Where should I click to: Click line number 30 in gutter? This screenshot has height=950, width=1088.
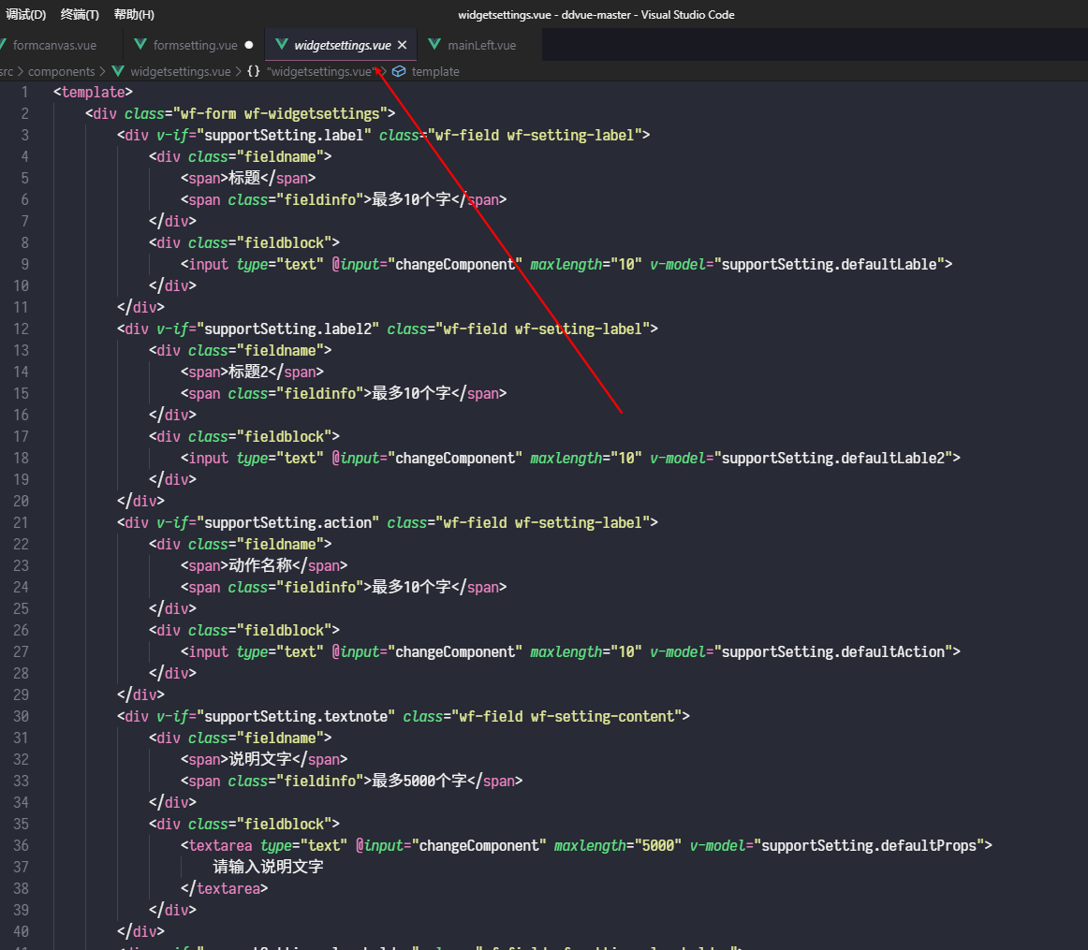click(22, 716)
